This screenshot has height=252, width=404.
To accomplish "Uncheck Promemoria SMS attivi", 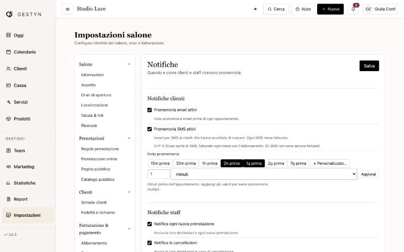I will [149, 129].
